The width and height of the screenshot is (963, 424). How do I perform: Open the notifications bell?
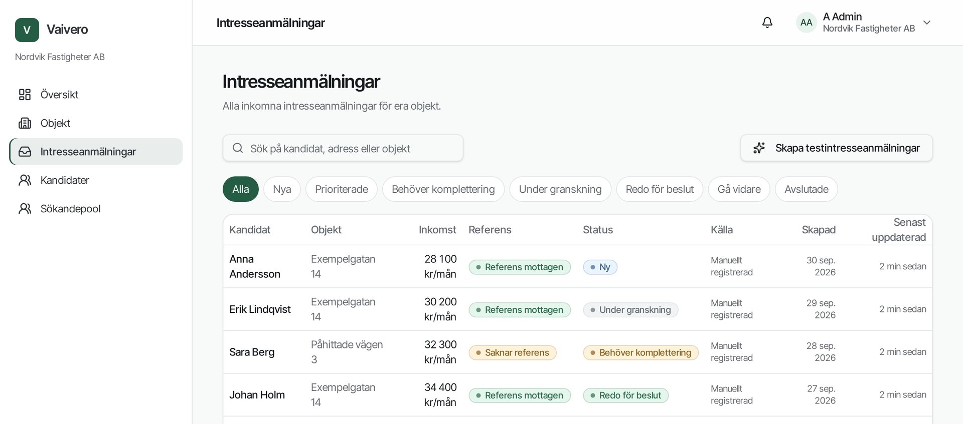(x=767, y=23)
